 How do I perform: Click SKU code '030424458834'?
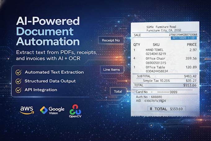[x=157, y=71]
